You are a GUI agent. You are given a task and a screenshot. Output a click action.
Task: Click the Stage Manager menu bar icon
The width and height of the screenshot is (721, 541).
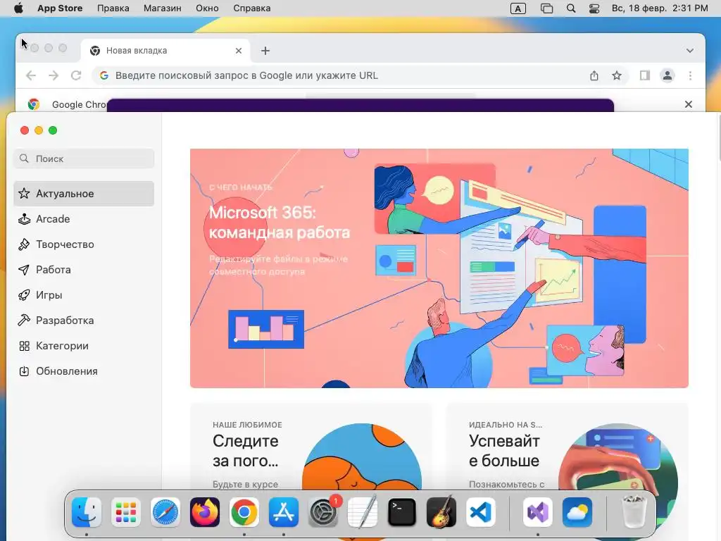[x=546, y=8]
